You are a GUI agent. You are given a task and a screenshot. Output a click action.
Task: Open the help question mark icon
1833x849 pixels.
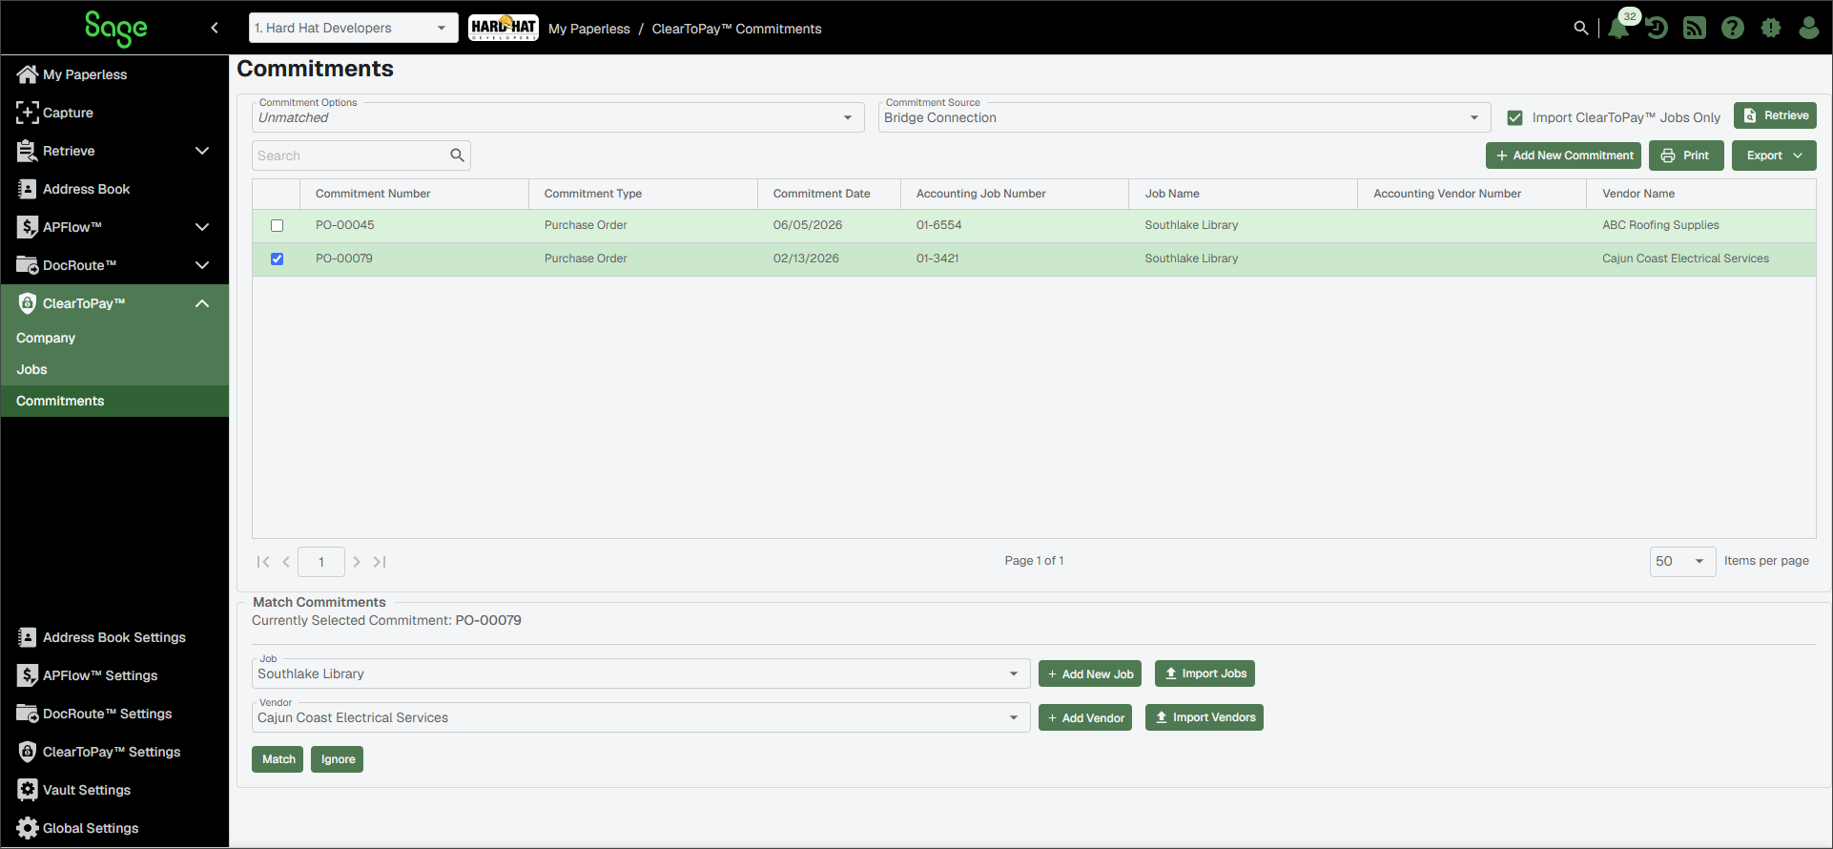1733,28
